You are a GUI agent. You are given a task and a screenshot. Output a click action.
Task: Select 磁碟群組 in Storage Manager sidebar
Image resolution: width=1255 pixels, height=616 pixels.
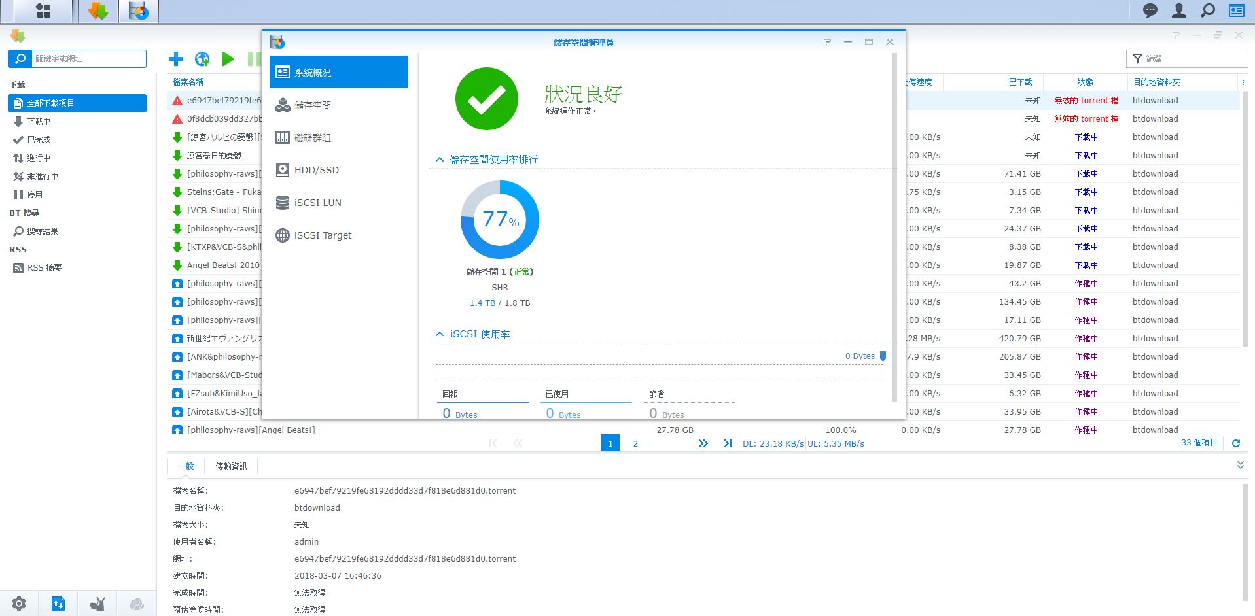tap(339, 137)
